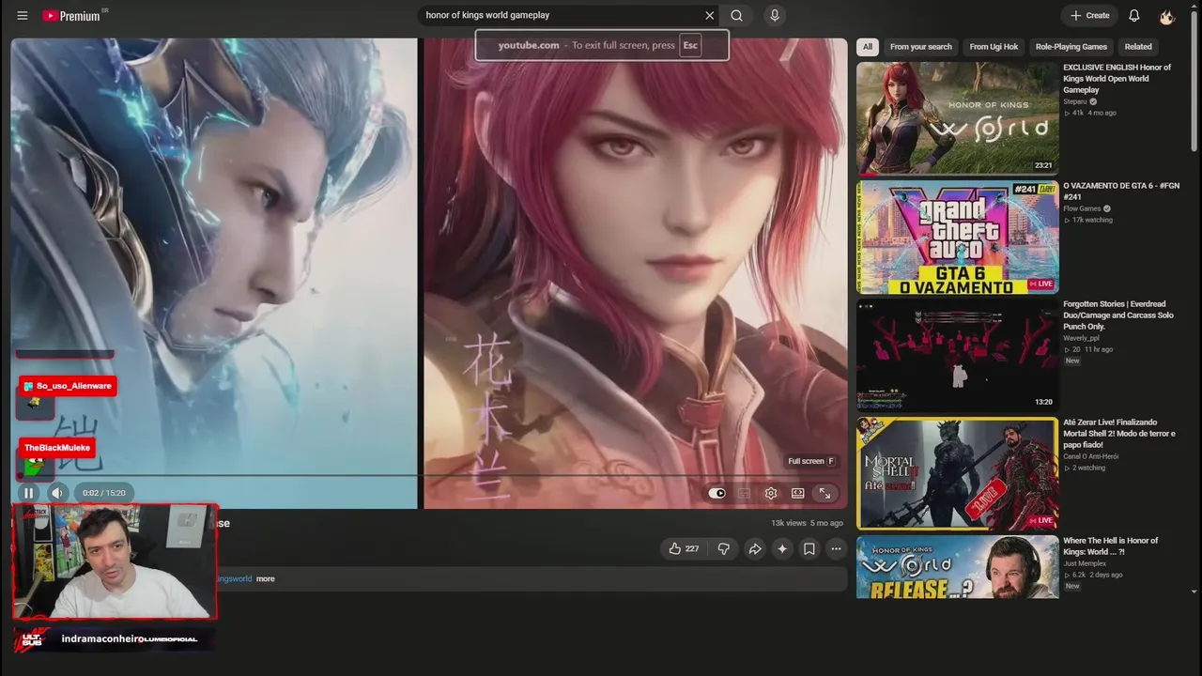Screen dimensions: 1202x676
Task: Select the 'All' filter chip
Action: pos(868,47)
